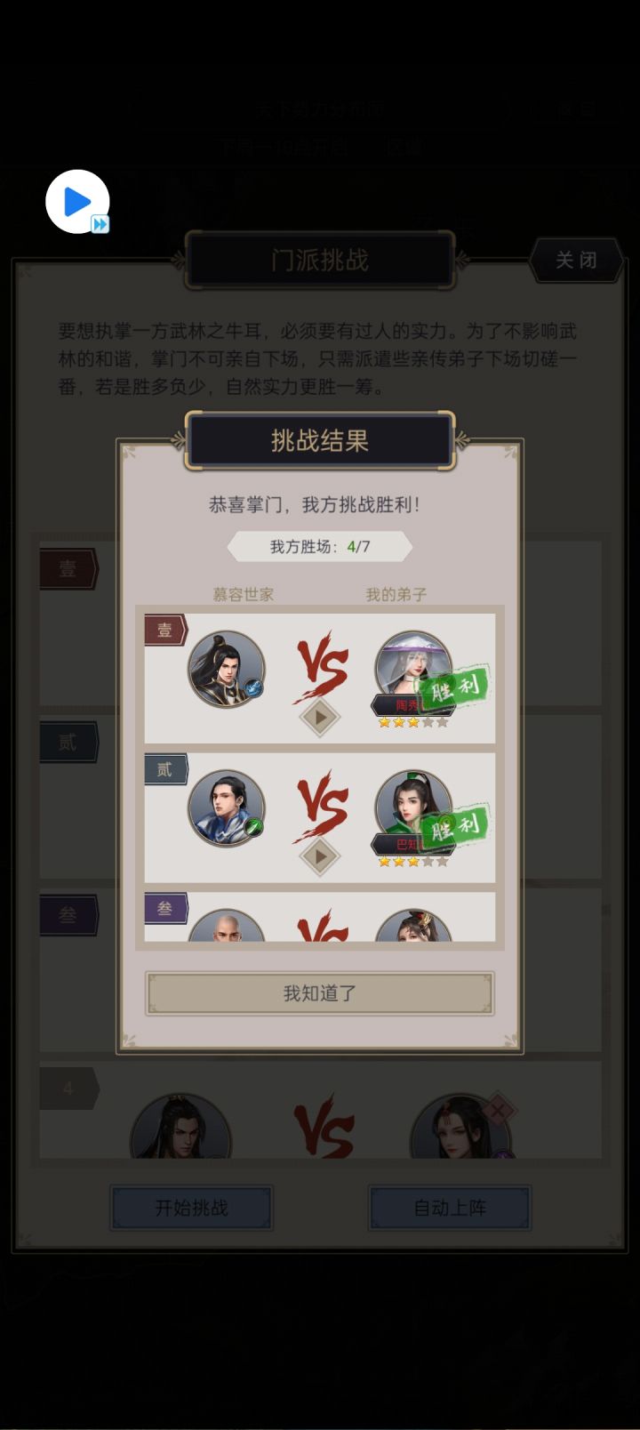The height and width of the screenshot is (1430, 640).
Task: Open the Murong opponent portrait in round 贰
Action: click(x=226, y=807)
